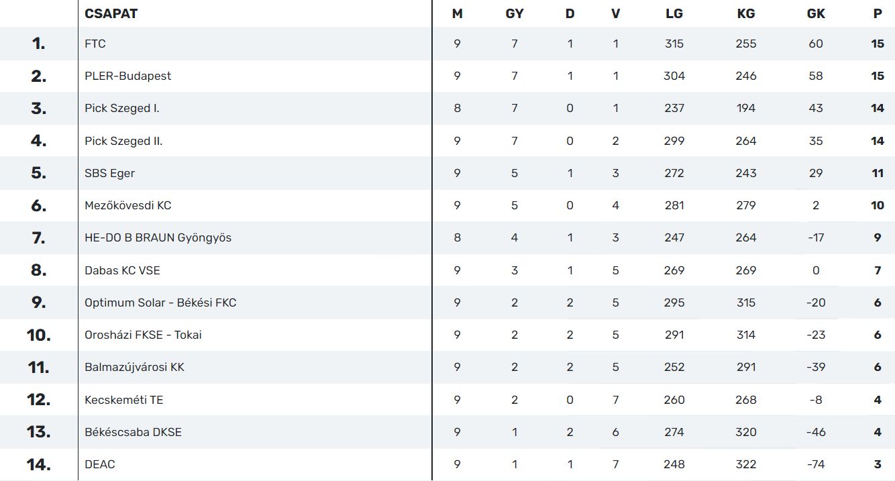895x481 pixels.
Task: Click the rank number 1. cell
Action: click(x=38, y=44)
